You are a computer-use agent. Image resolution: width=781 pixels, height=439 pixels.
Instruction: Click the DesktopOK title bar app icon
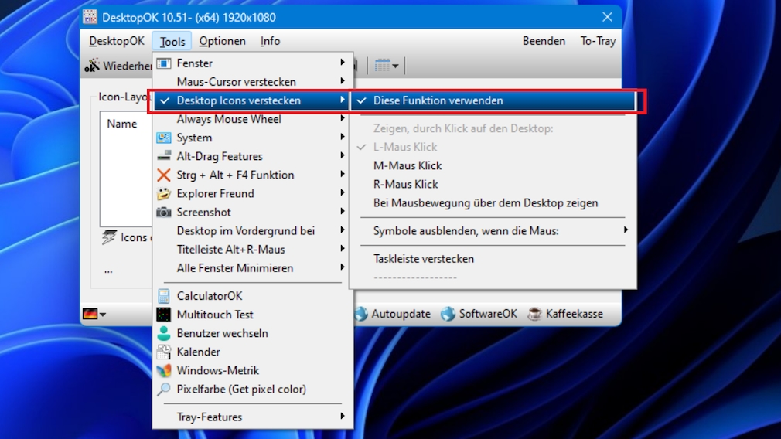click(x=90, y=17)
